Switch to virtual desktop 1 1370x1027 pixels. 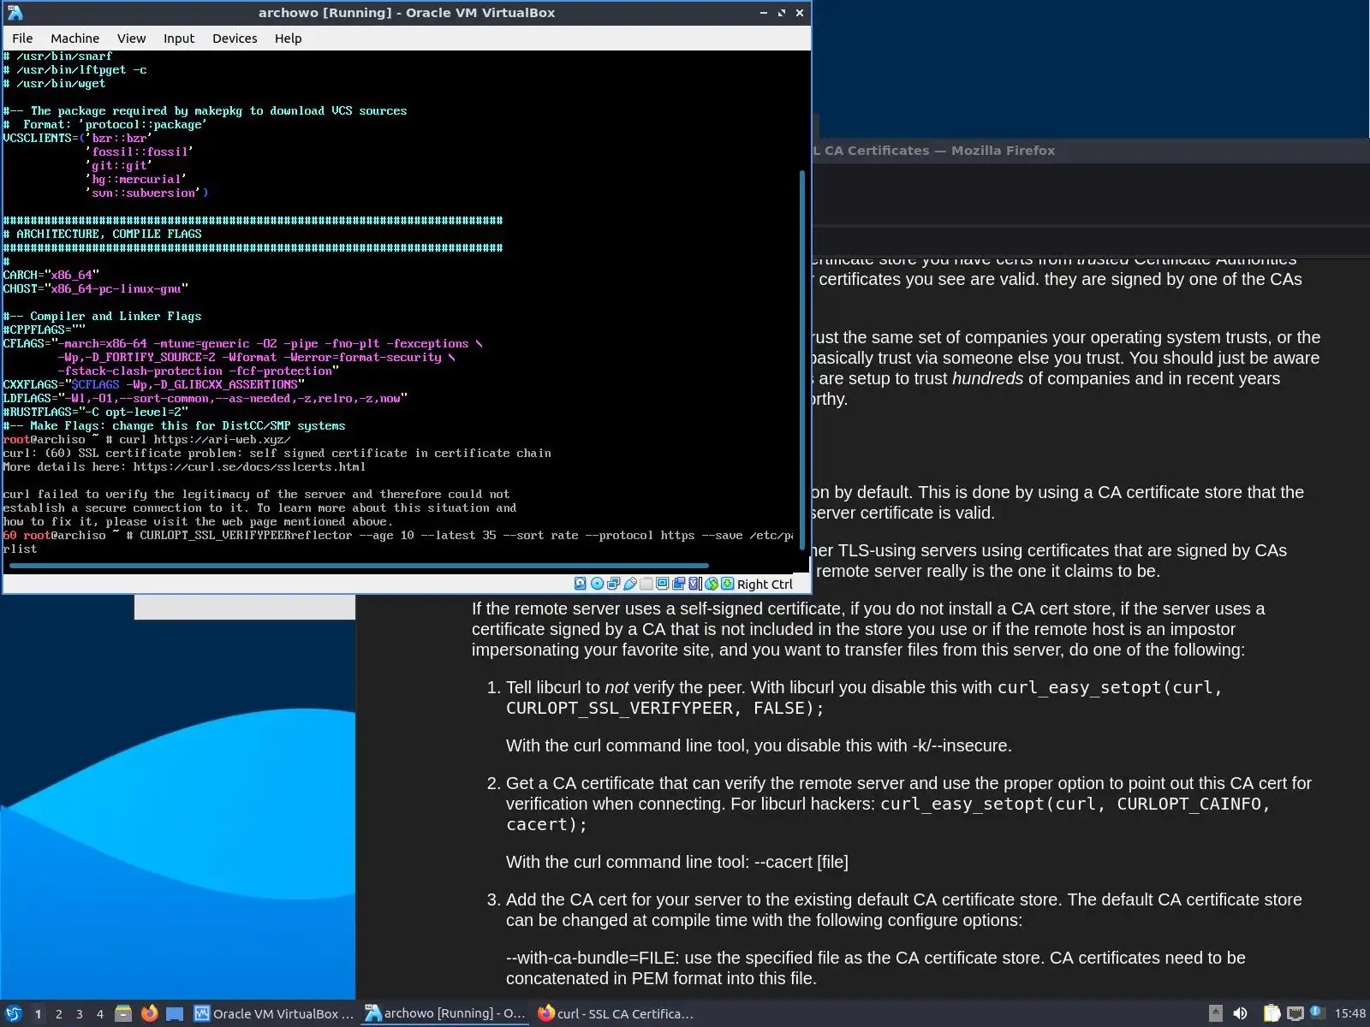point(38,1014)
